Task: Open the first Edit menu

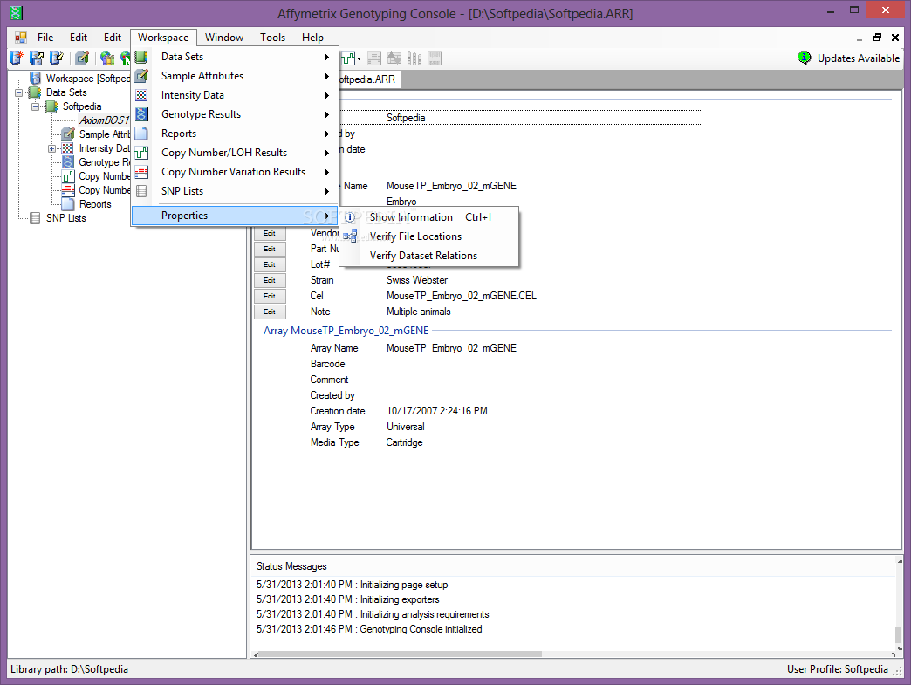Action: click(x=79, y=38)
